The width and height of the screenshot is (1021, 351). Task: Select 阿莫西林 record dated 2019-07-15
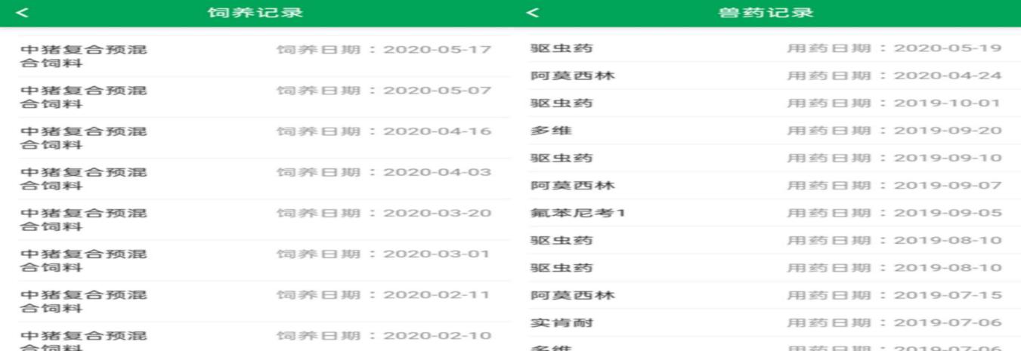tap(766, 295)
